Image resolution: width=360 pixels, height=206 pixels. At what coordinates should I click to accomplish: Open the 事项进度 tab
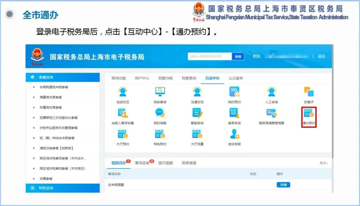pos(142,163)
